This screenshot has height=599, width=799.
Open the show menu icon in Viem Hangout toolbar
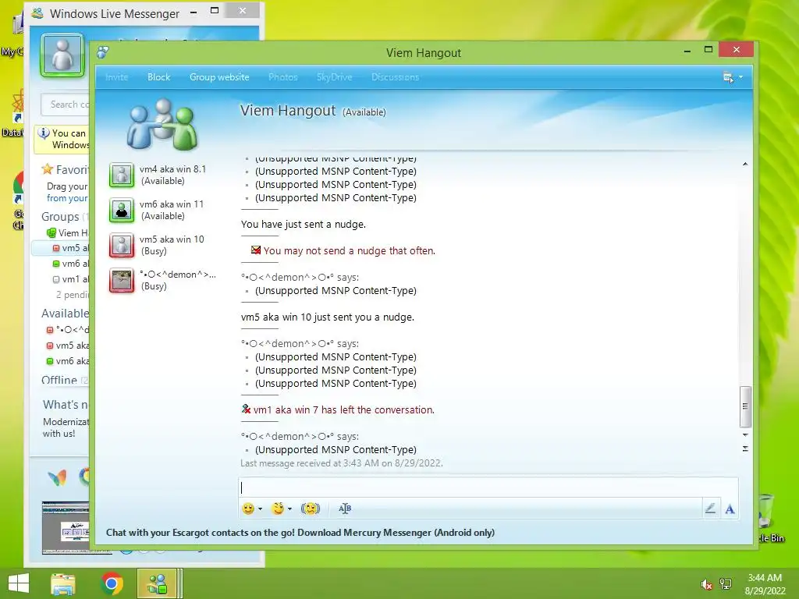click(728, 77)
